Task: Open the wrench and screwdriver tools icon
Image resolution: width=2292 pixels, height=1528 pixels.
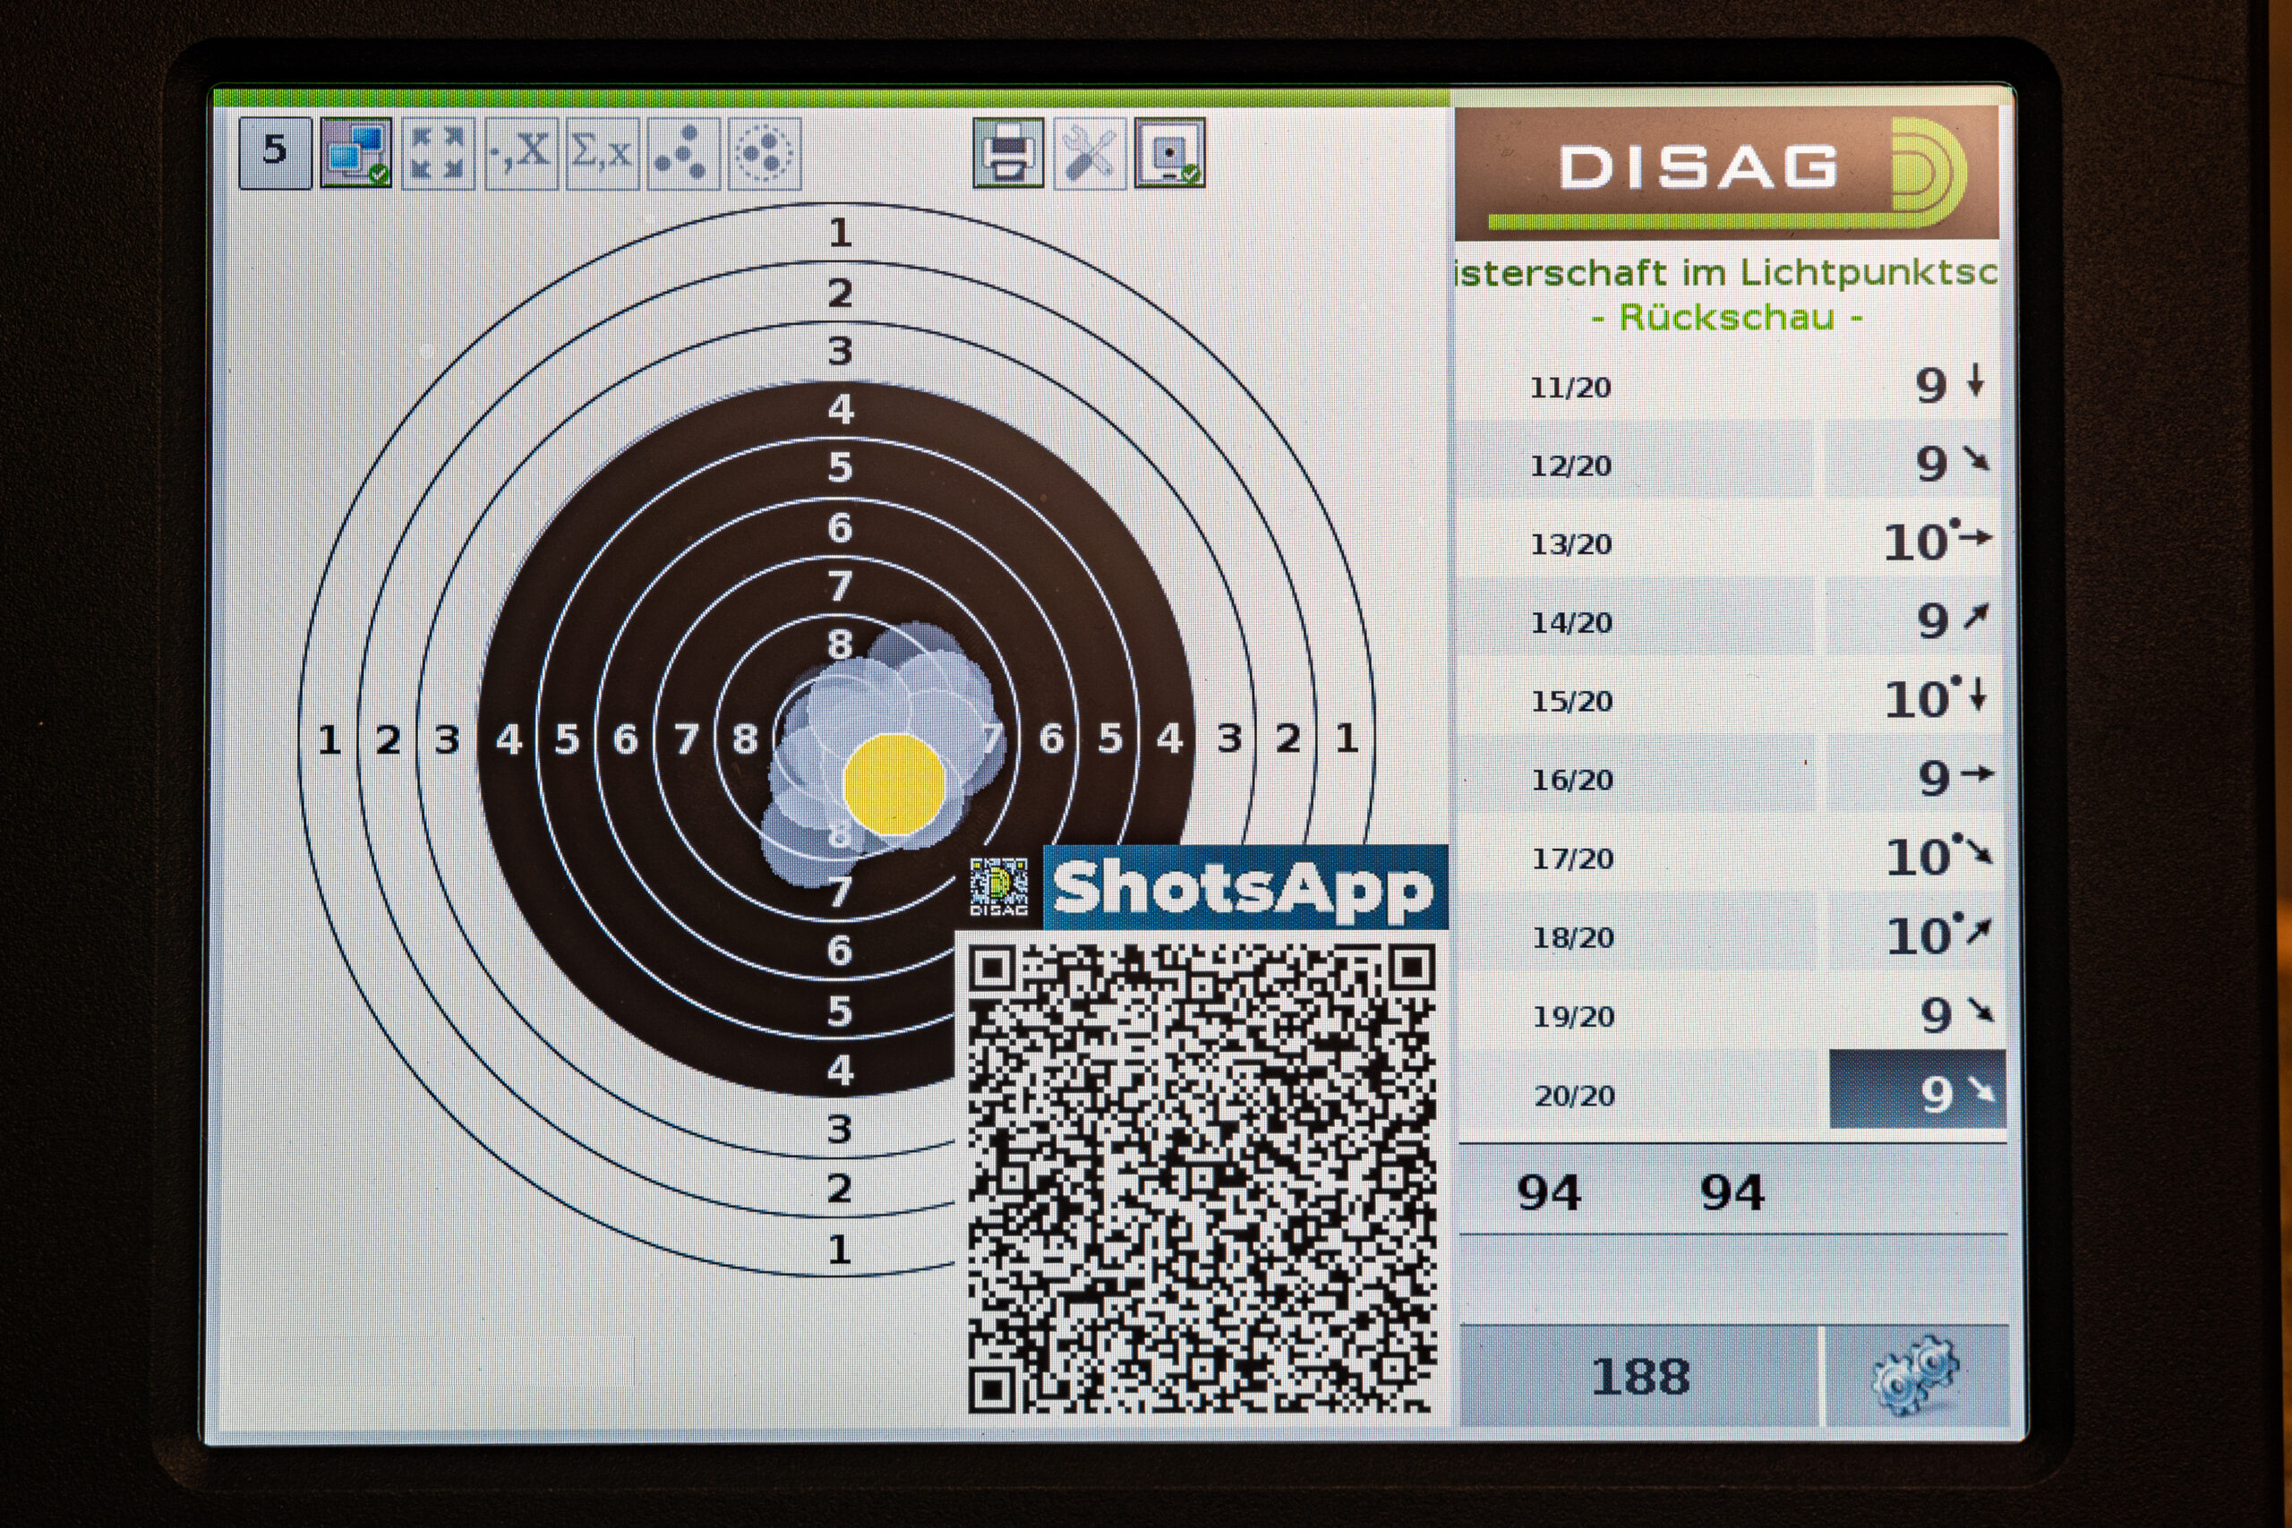Action: pyautogui.click(x=1089, y=153)
